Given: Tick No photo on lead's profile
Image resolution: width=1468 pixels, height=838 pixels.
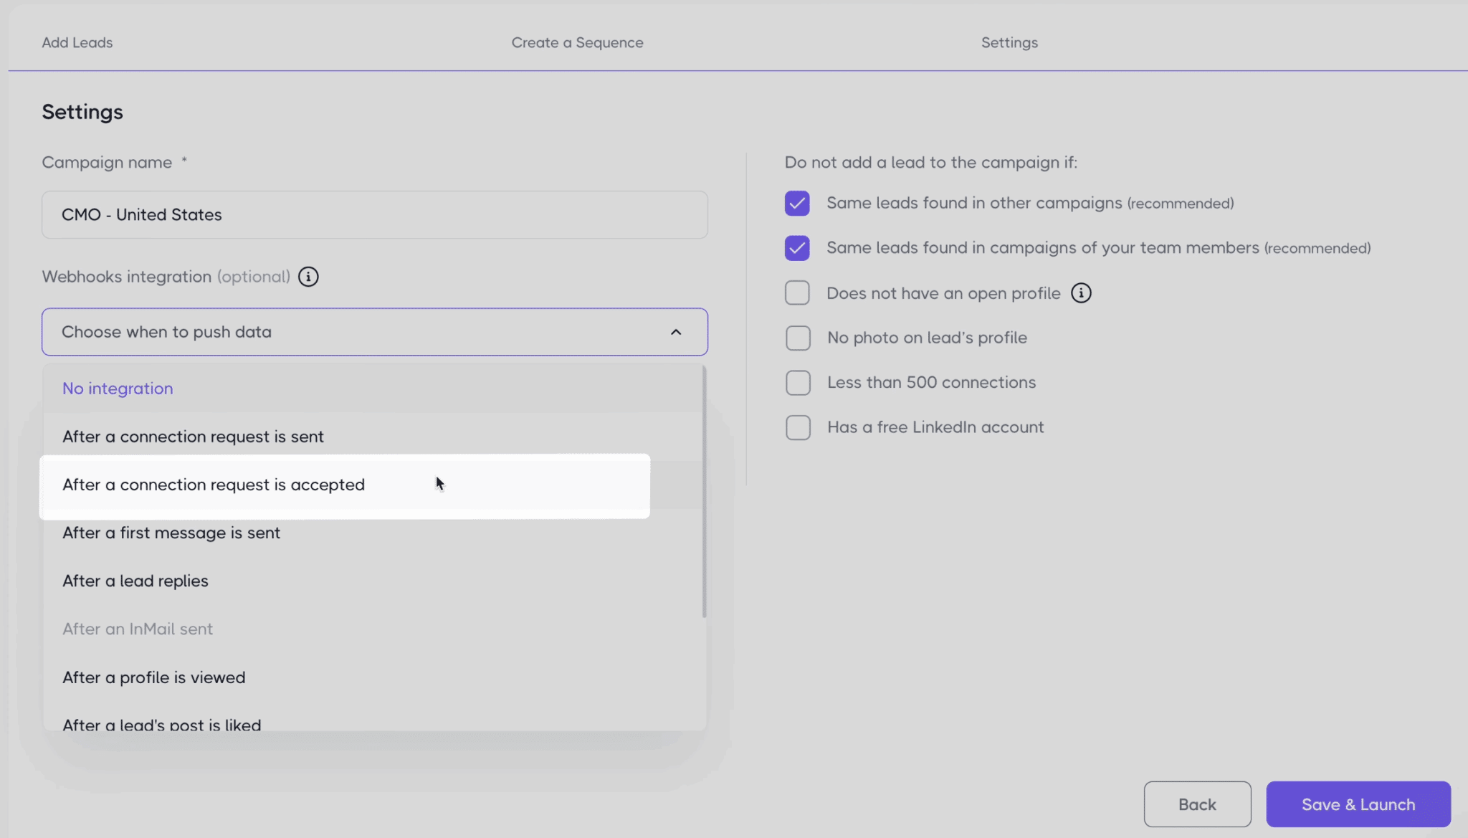Looking at the screenshot, I should (x=798, y=338).
